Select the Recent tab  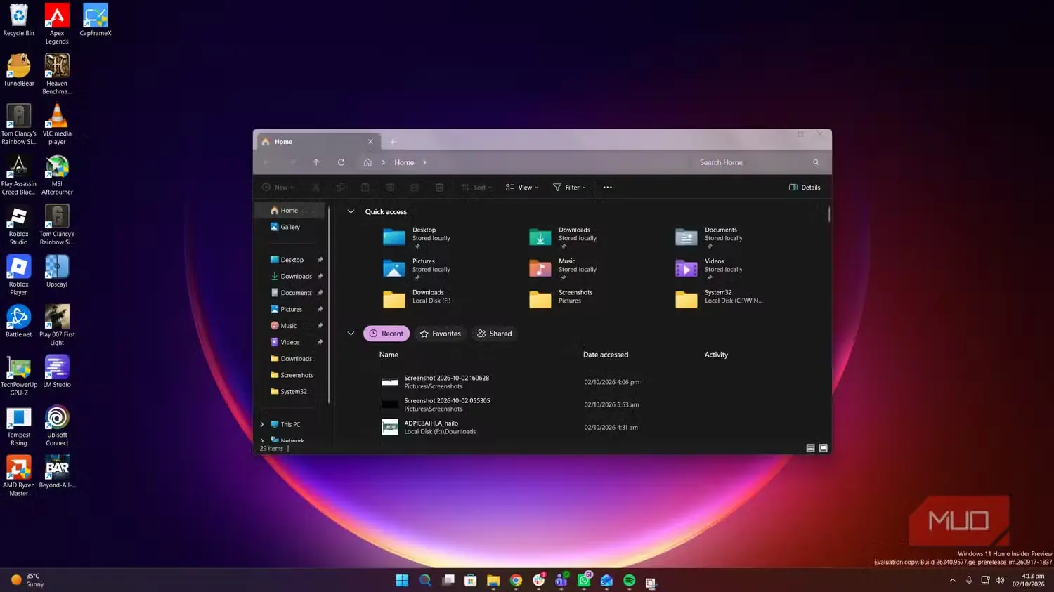[386, 334]
